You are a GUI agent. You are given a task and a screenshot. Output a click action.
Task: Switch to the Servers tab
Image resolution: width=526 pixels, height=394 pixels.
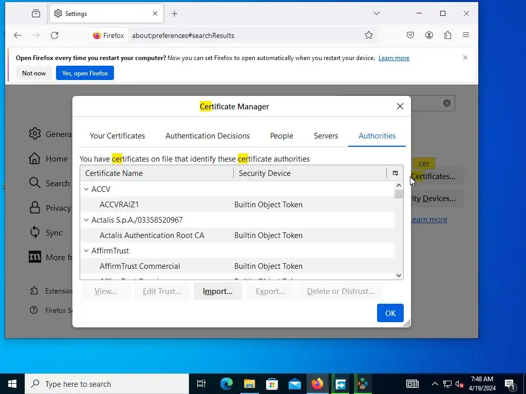(x=326, y=135)
